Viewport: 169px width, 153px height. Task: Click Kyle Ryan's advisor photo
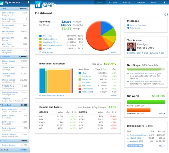(x=131, y=47)
